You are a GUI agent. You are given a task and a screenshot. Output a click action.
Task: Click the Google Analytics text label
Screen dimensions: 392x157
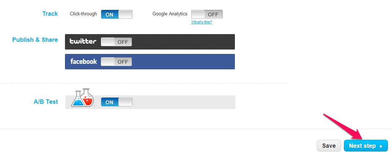point(170,14)
